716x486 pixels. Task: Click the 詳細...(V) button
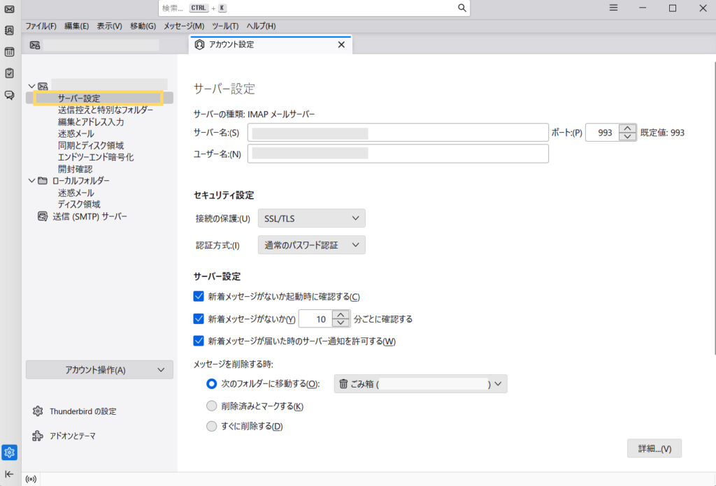(x=654, y=448)
